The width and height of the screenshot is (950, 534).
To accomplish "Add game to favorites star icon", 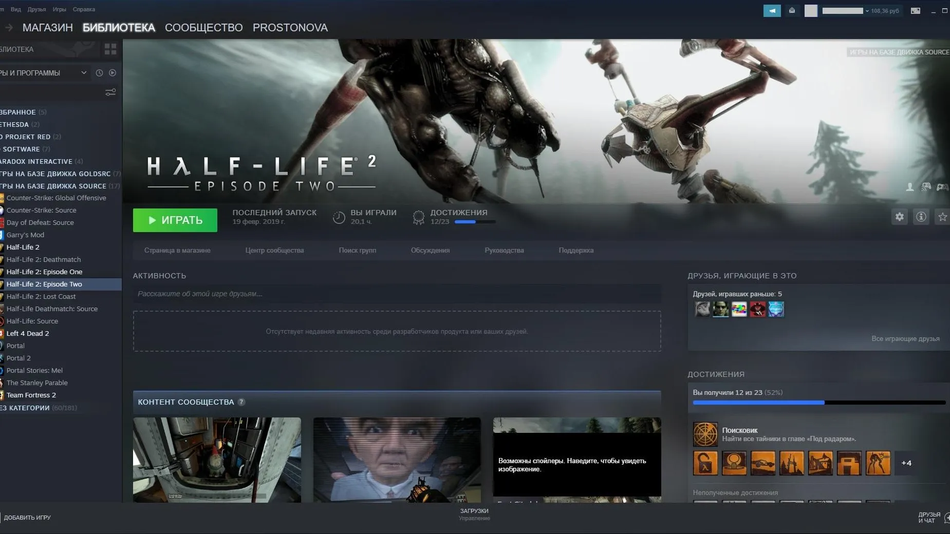I will tap(943, 217).
